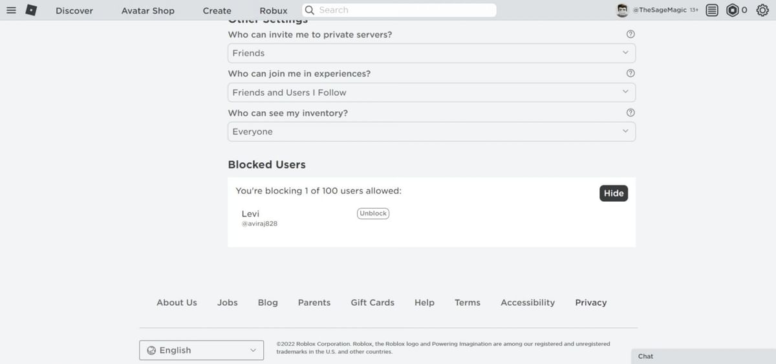Click TheSageMagic profile avatar
The width and height of the screenshot is (776, 364).
pyautogui.click(x=622, y=10)
